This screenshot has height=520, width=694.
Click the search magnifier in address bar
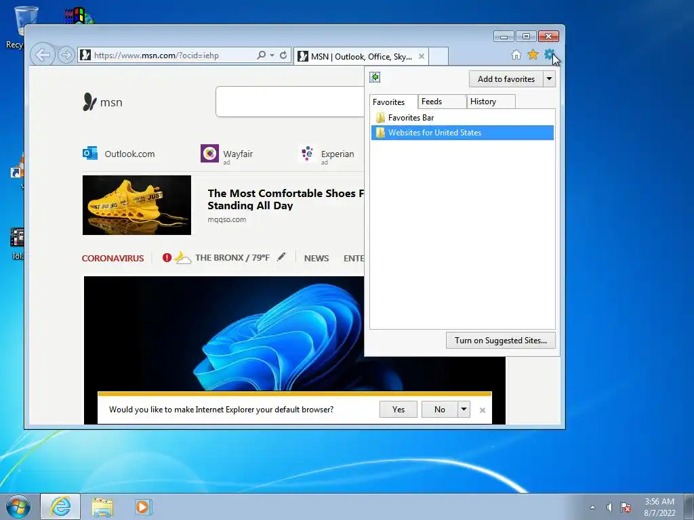pos(261,56)
